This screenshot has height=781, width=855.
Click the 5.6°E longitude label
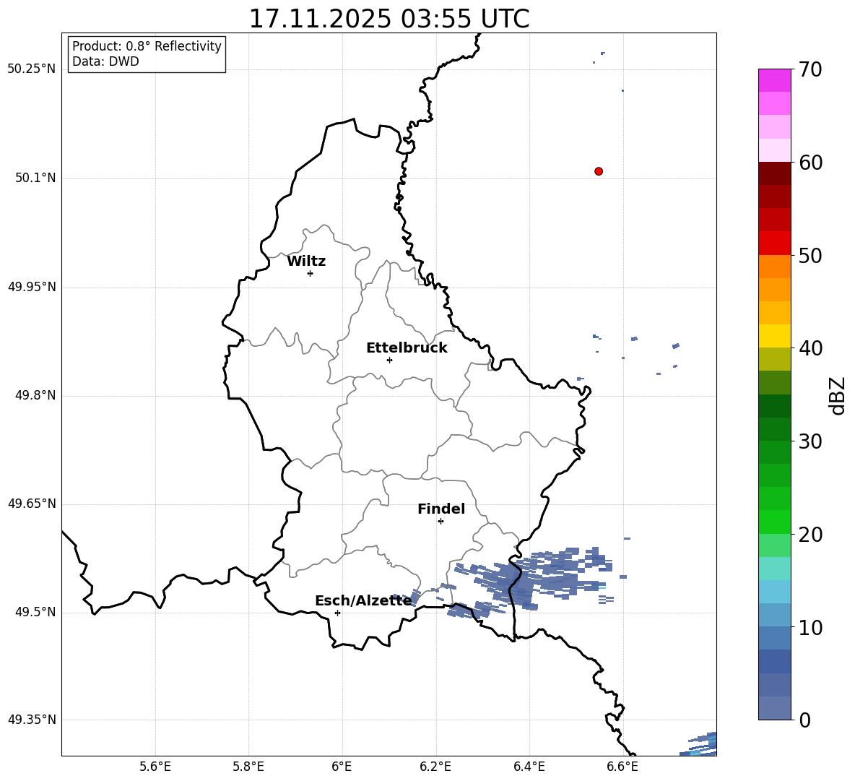[155, 767]
